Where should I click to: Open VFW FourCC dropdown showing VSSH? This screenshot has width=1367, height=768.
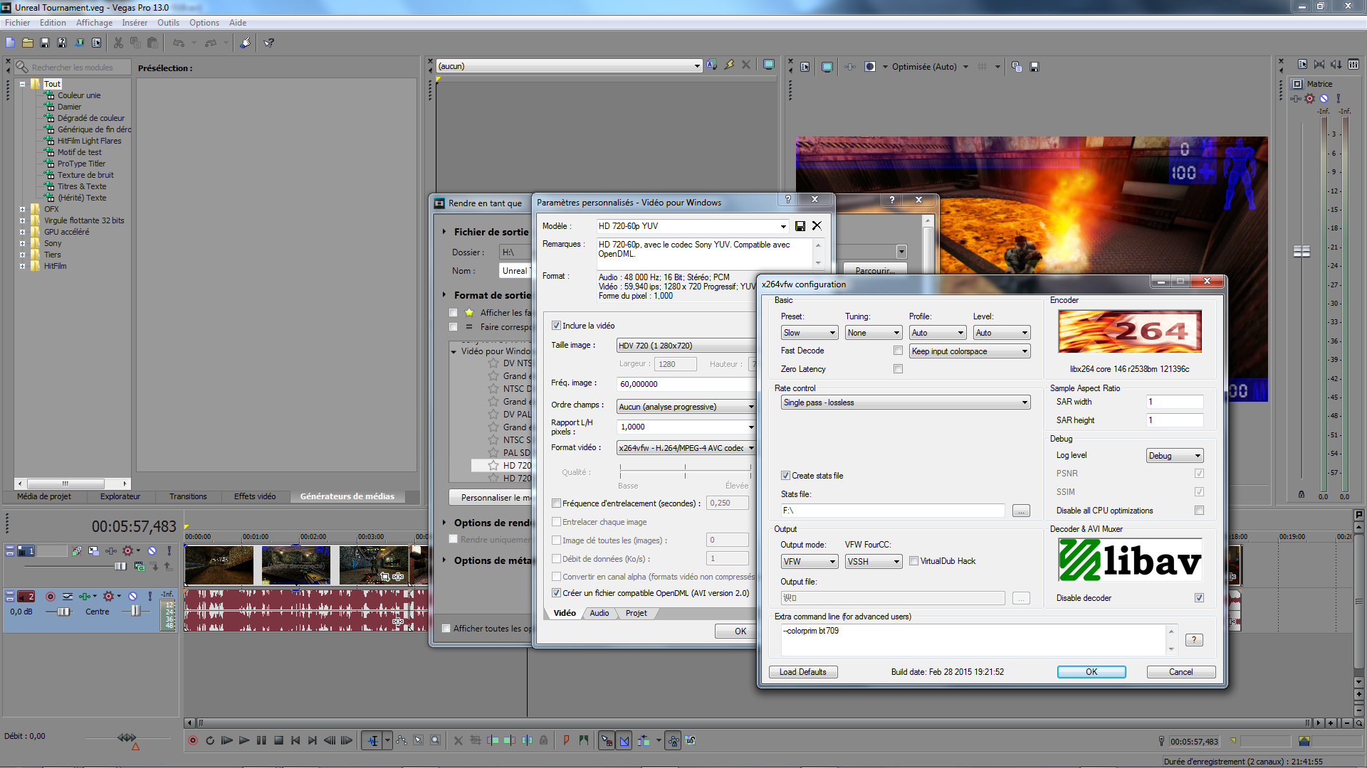click(x=874, y=562)
